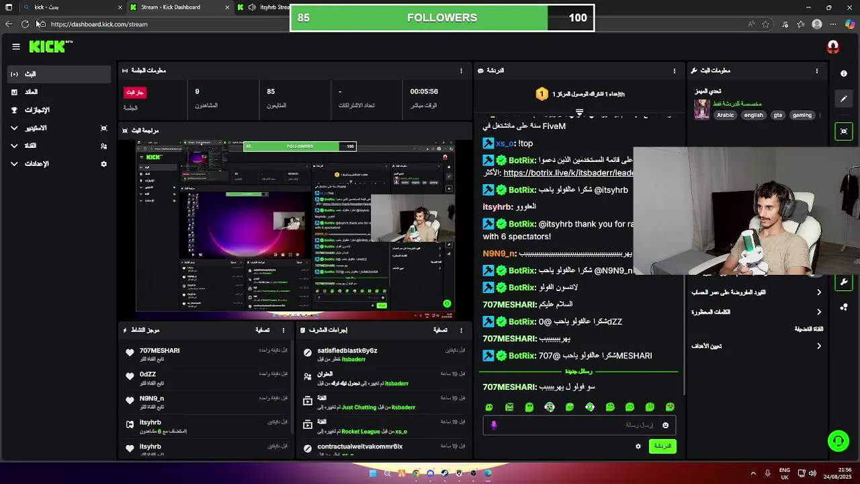
Task: Open the hamburger menu beside the Kick logo
Action: pos(16,46)
